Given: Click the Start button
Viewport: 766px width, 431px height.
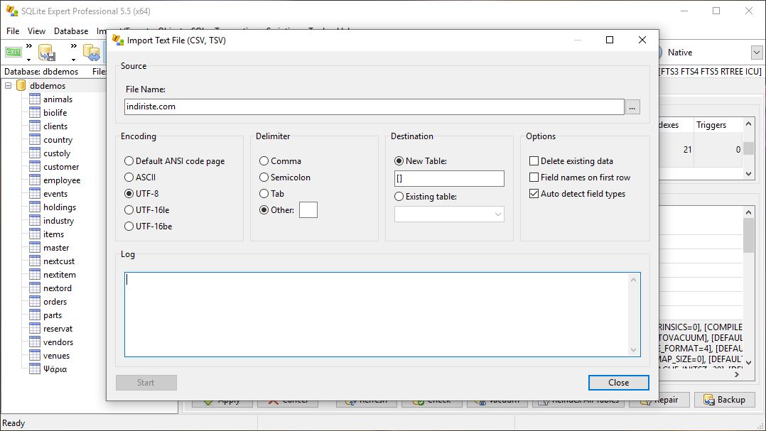Looking at the screenshot, I should [146, 383].
